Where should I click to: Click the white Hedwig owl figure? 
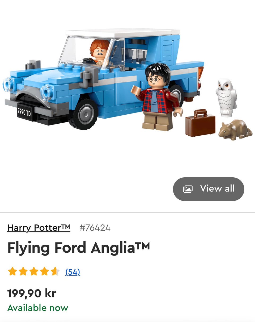pyautogui.click(x=226, y=97)
